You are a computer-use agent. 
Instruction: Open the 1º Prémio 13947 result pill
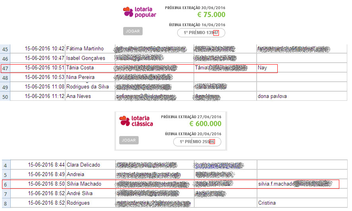201,33
